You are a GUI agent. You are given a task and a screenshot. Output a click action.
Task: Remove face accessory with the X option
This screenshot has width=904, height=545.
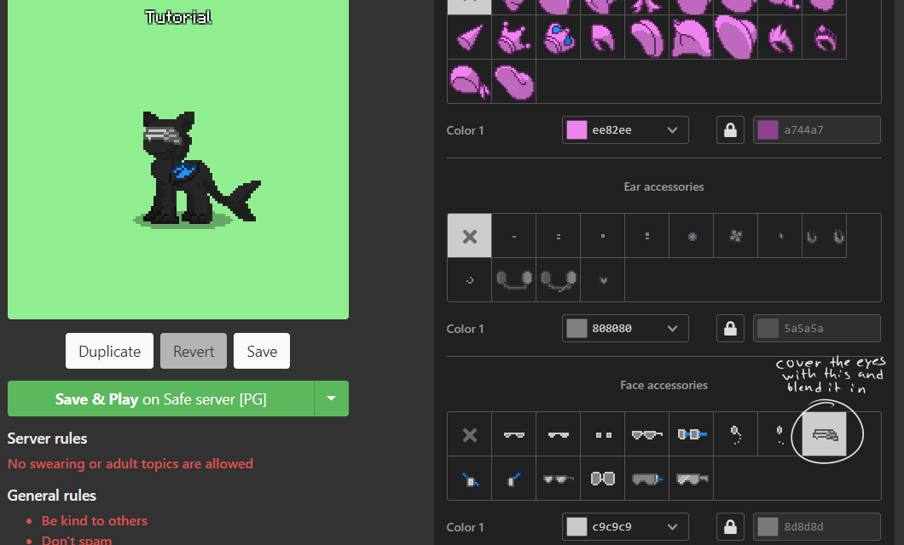(469, 434)
